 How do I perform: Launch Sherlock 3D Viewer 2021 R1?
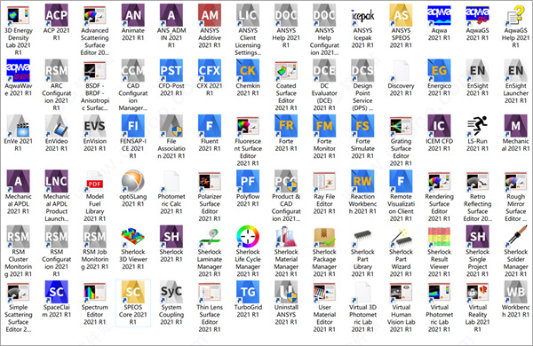pyautogui.click(x=133, y=237)
